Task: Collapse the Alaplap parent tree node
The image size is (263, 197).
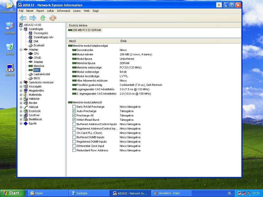Action: [21, 50]
